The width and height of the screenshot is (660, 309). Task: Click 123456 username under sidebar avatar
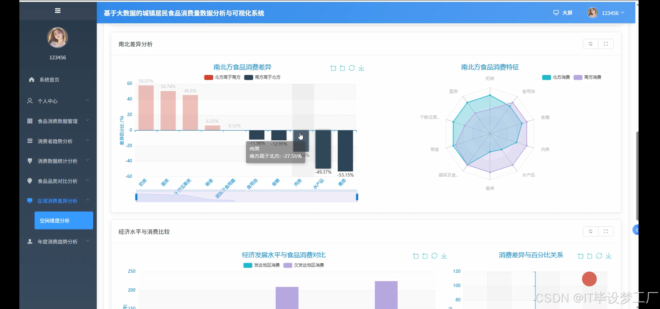point(57,57)
